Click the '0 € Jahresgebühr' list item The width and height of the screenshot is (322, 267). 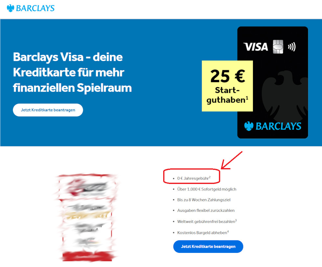[x=194, y=178]
